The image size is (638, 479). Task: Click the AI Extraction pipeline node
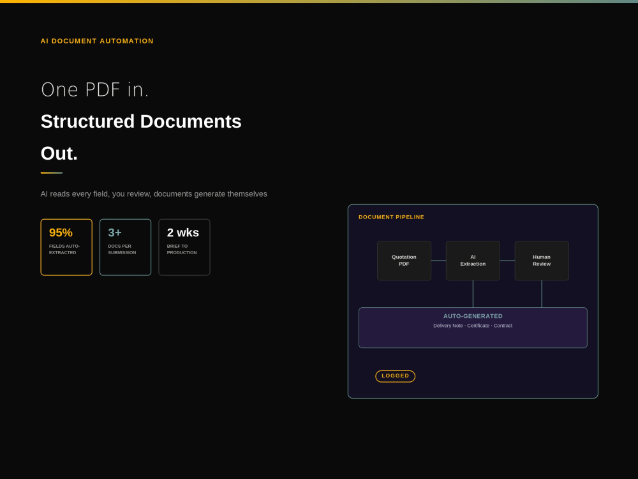click(x=473, y=261)
